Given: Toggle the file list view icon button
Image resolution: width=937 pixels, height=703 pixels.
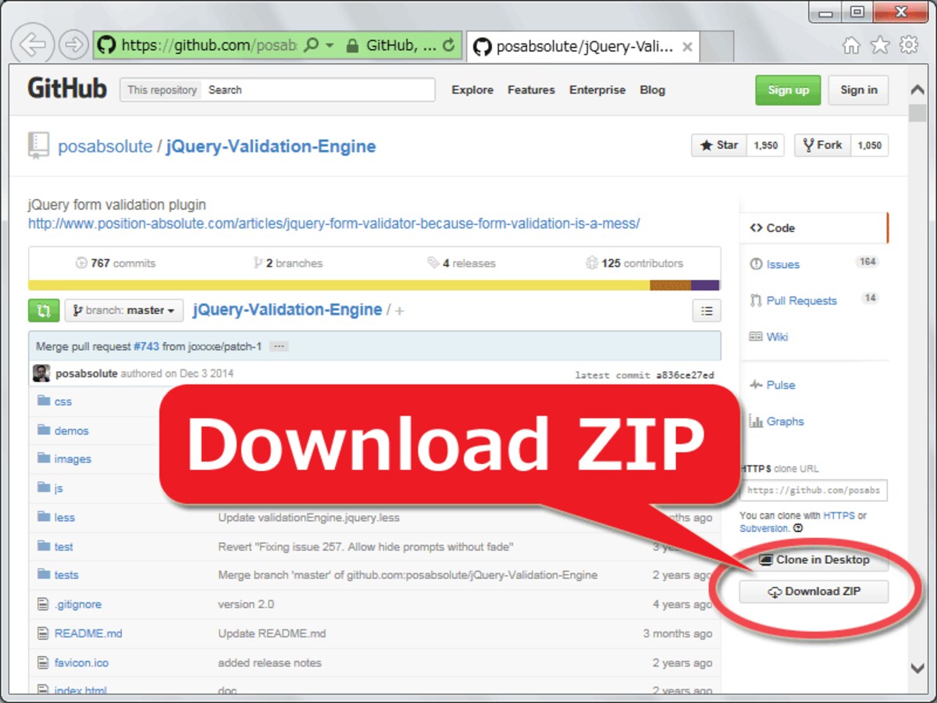Looking at the screenshot, I should point(707,311).
